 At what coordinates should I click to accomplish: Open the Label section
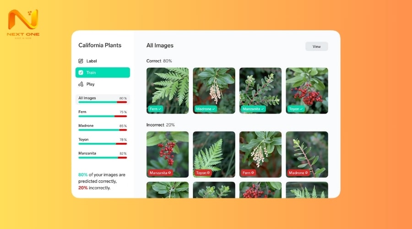103,61
